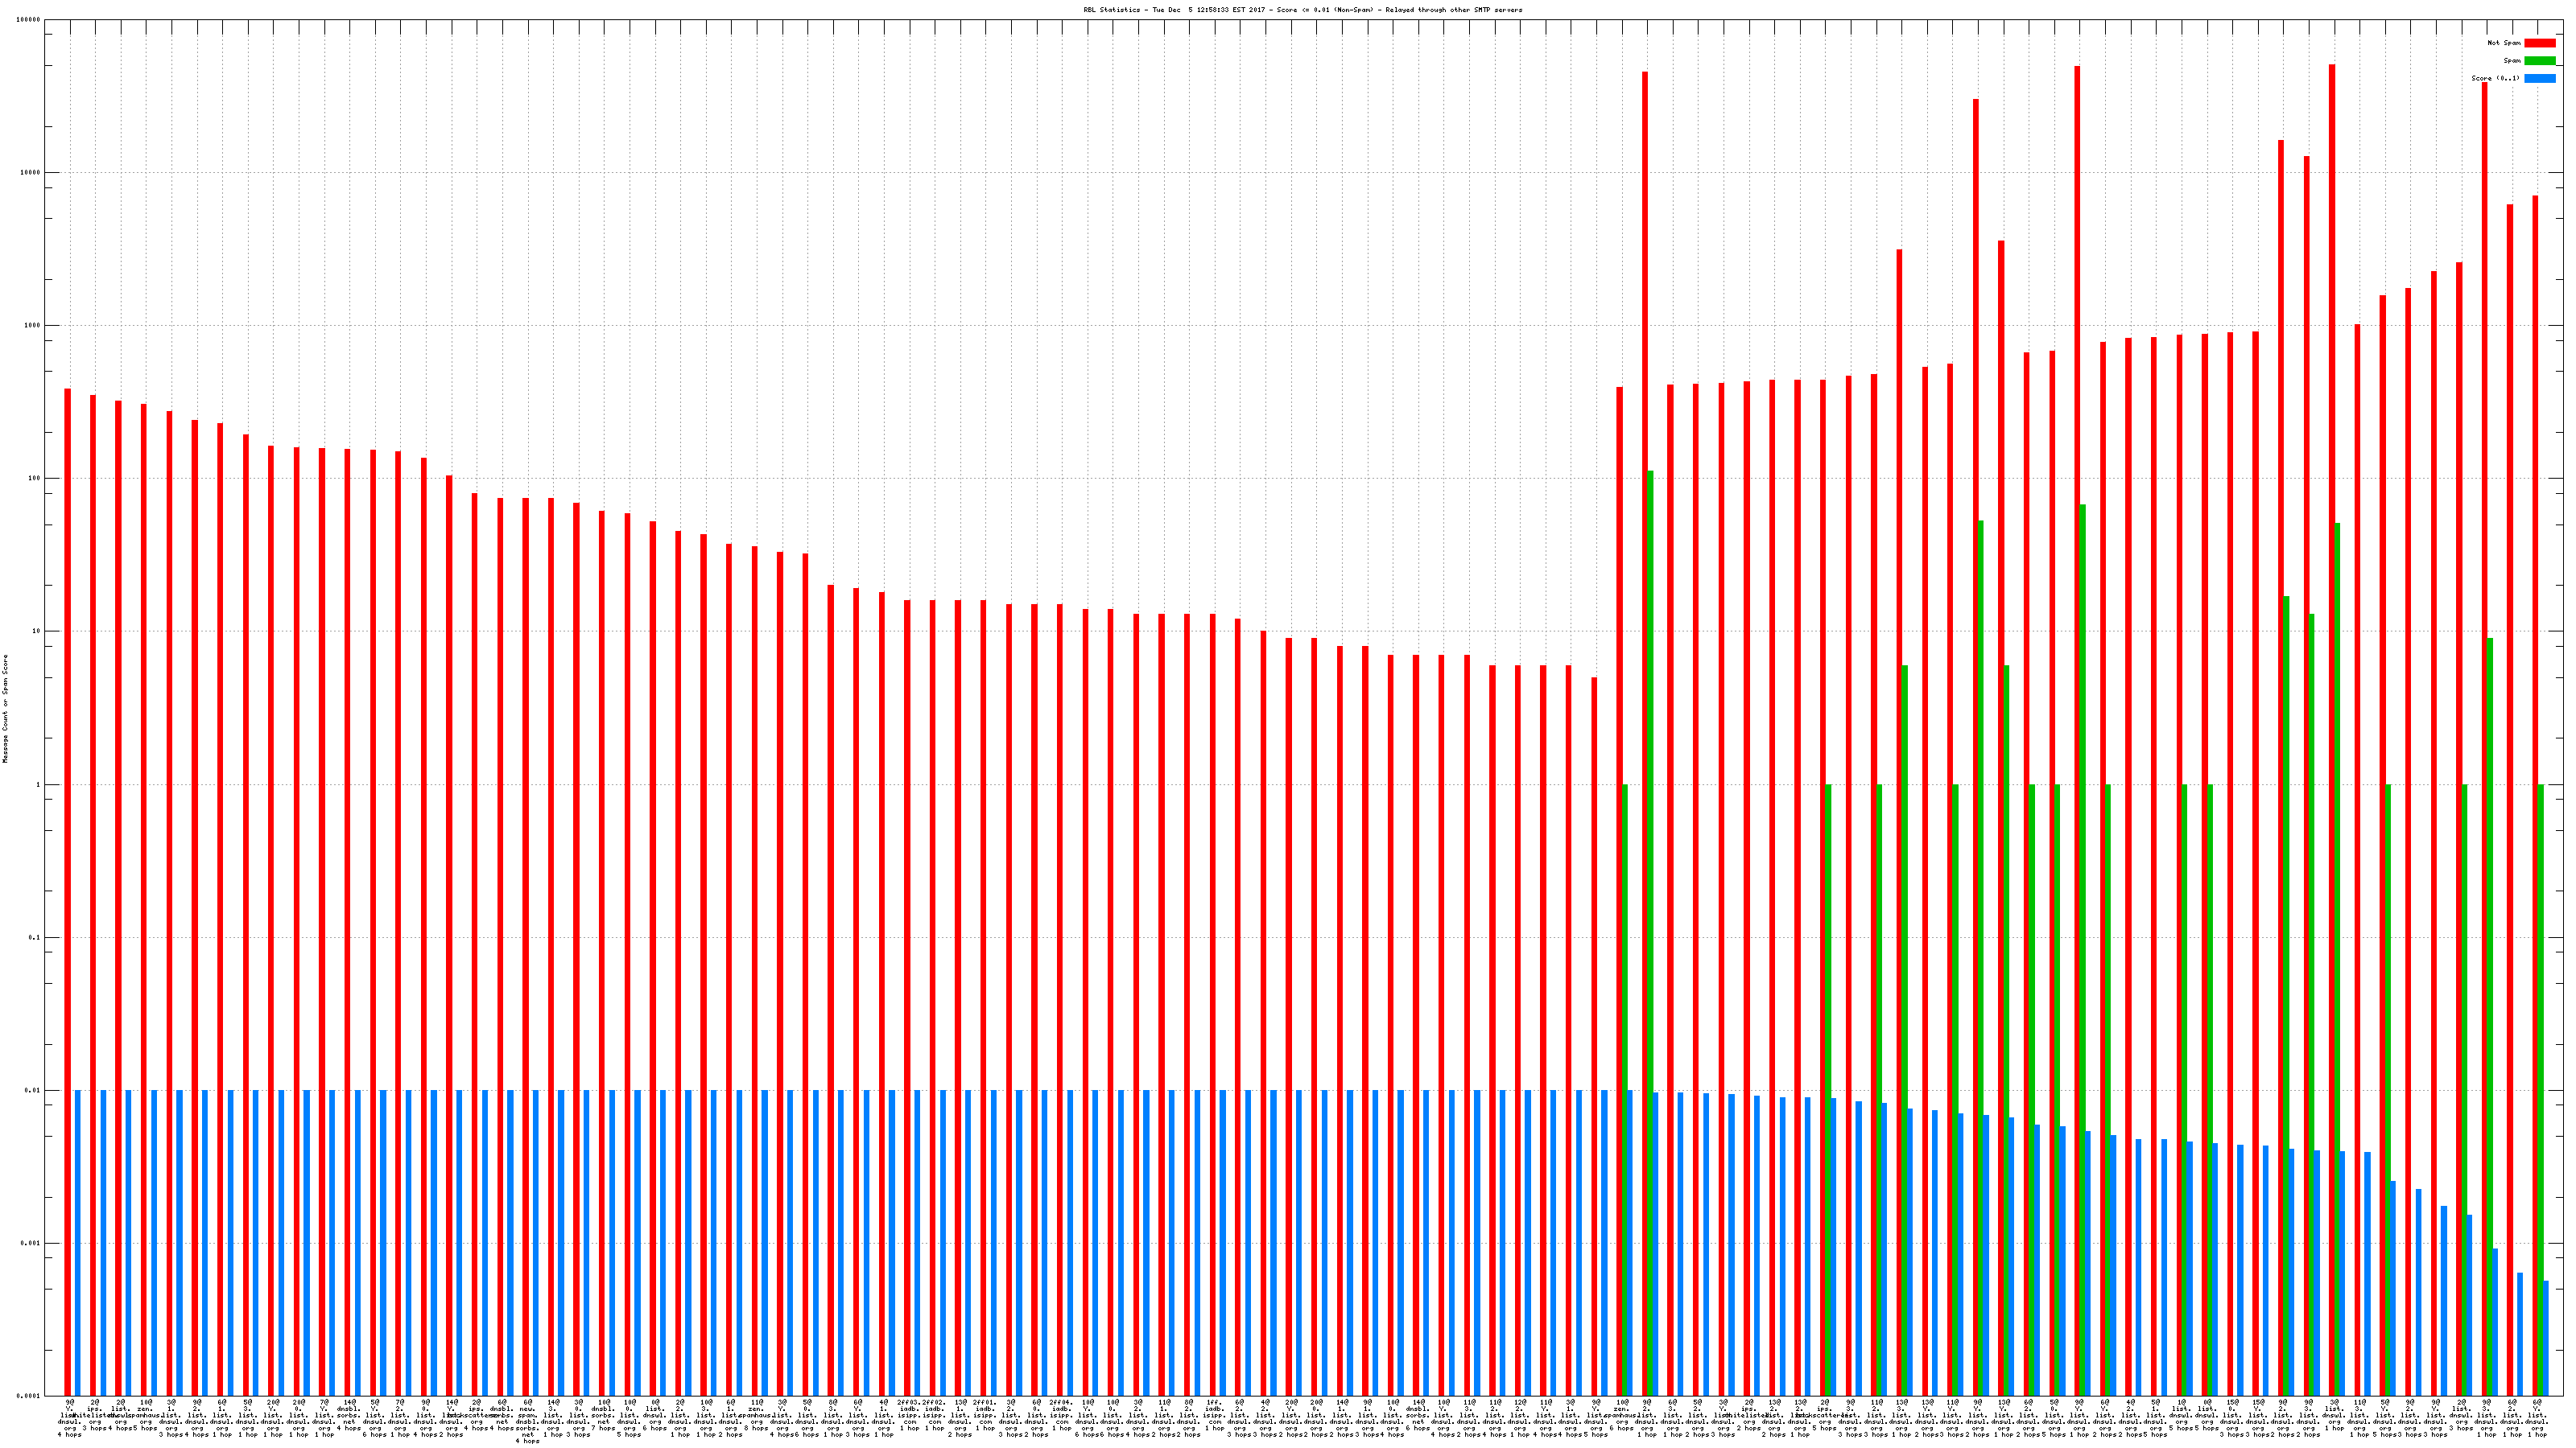Click the first blue score bar on the left
This screenshot has width=2576, height=1448.
tap(78, 1242)
